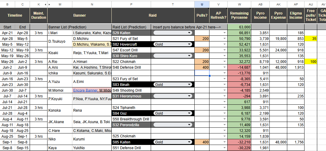
Task: Select the A.Himari cell
Action: 92,61
